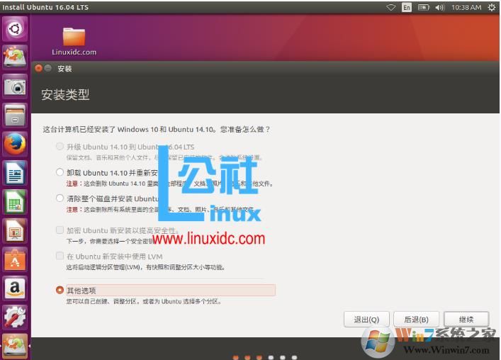Open System Settings wrench-gear icon
The width and height of the screenshot is (501, 360).
[15, 317]
